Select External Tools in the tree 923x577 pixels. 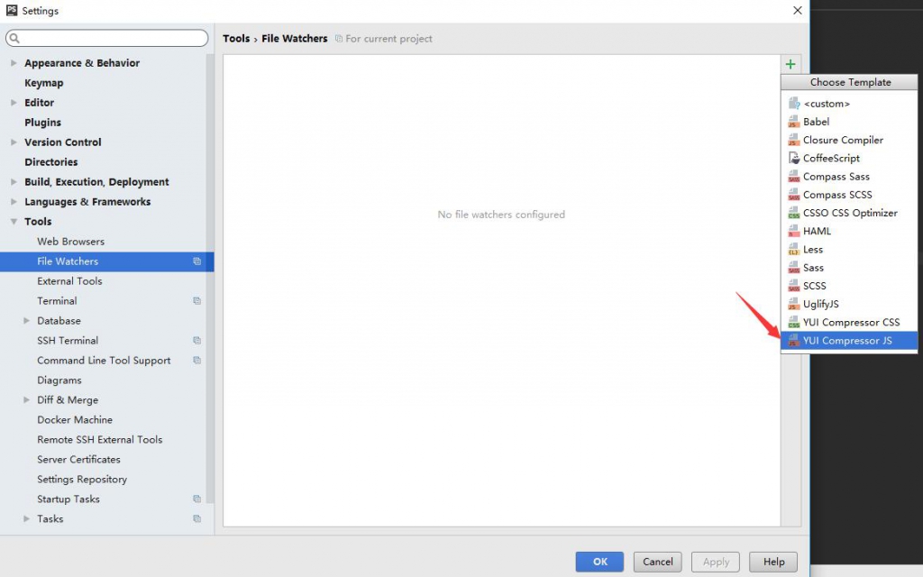[x=69, y=281]
